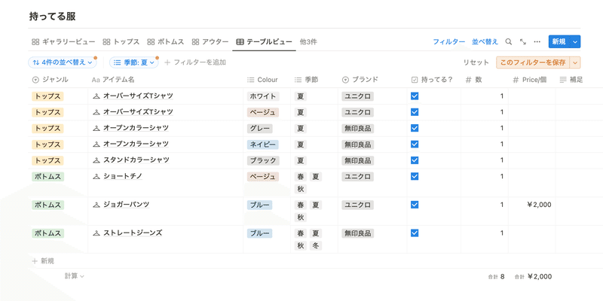Click the ホワイト colour tag

[263, 96]
